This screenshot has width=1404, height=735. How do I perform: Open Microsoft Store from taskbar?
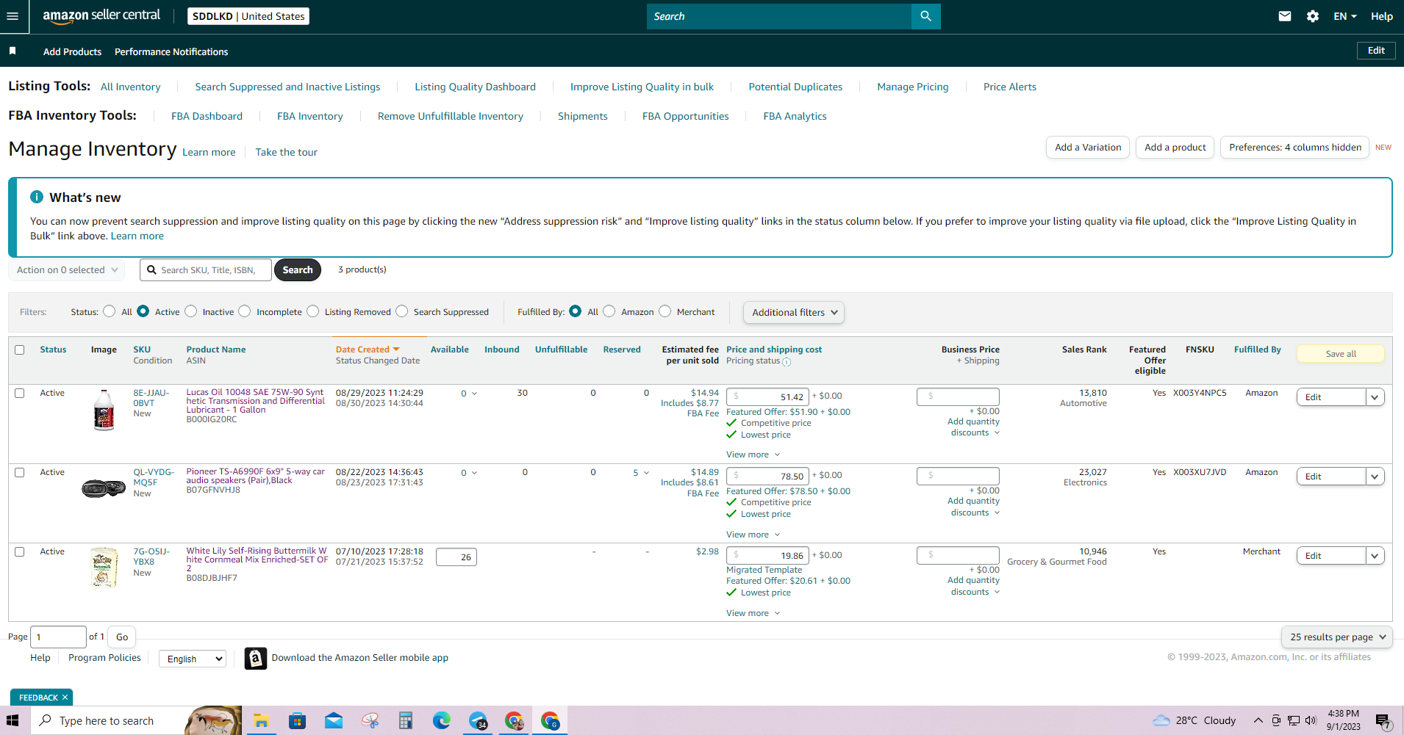tap(297, 721)
